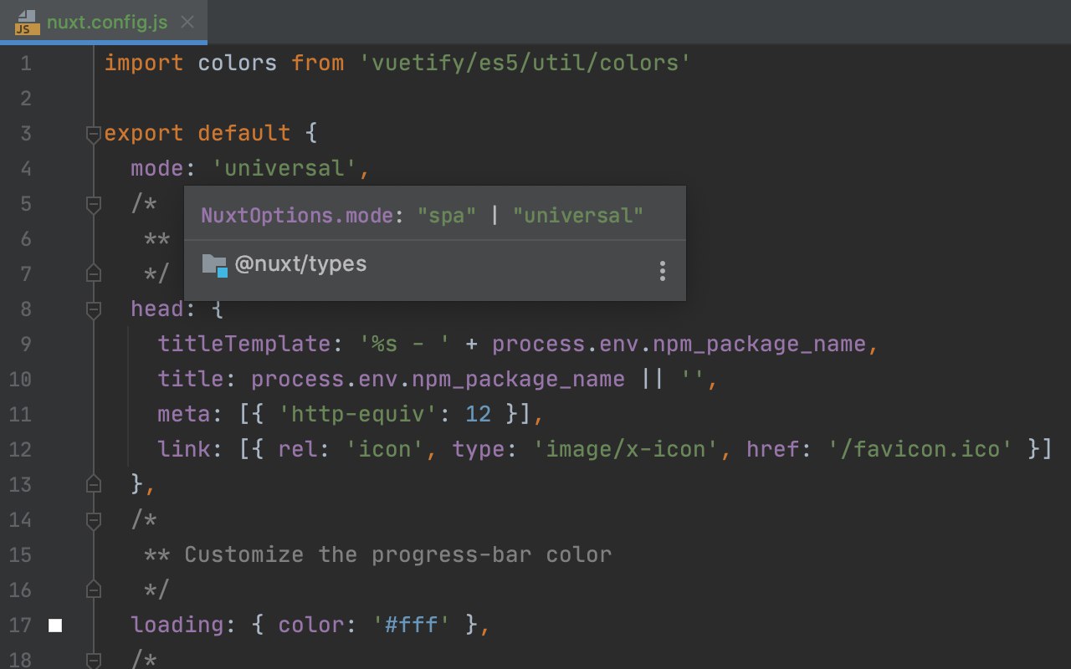Click the '#fff' color string
This screenshot has width=1071, height=669.
click(412, 626)
